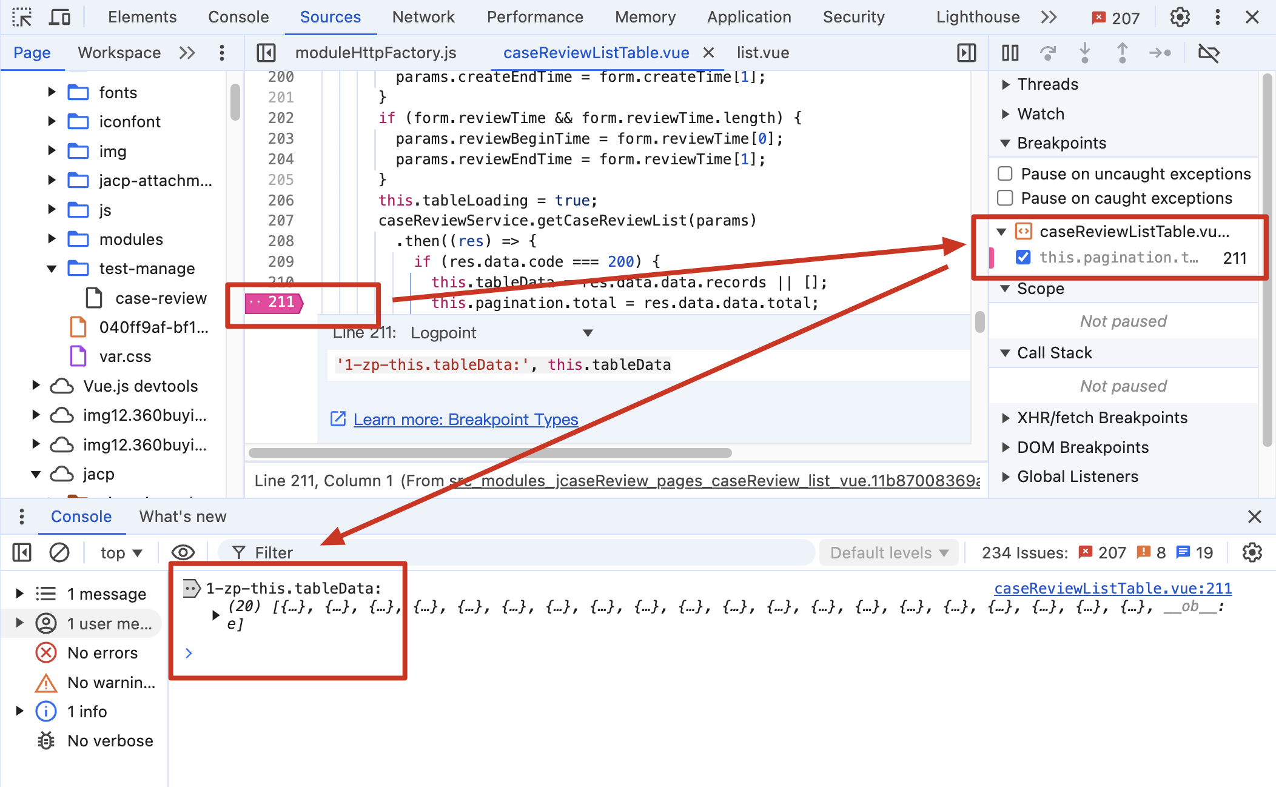This screenshot has height=787, width=1276.
Task: Click the step over function icon
Action: click(x=1047, y=53)
